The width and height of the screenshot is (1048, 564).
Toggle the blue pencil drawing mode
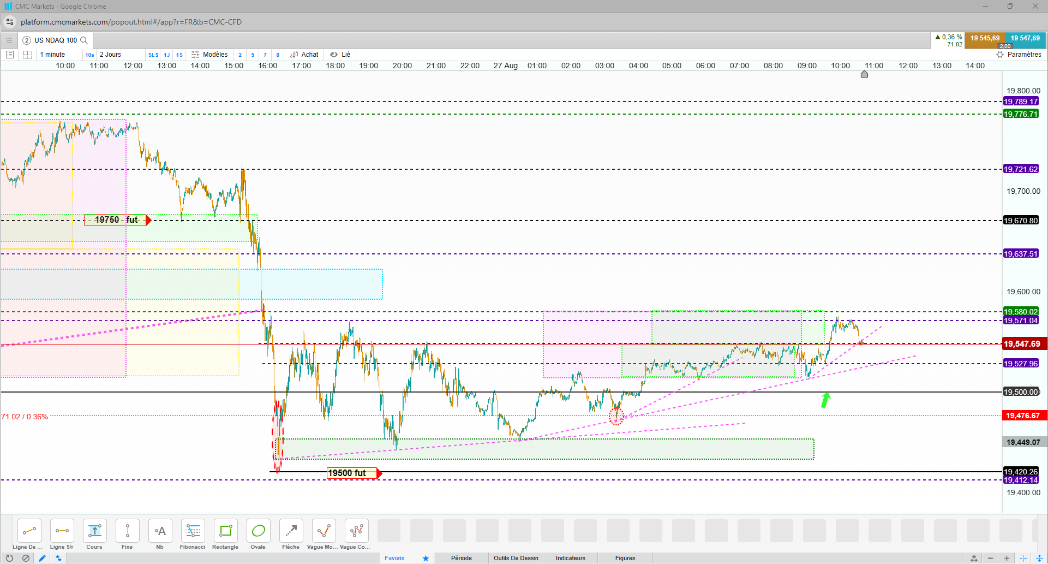[x=42, y=558]
